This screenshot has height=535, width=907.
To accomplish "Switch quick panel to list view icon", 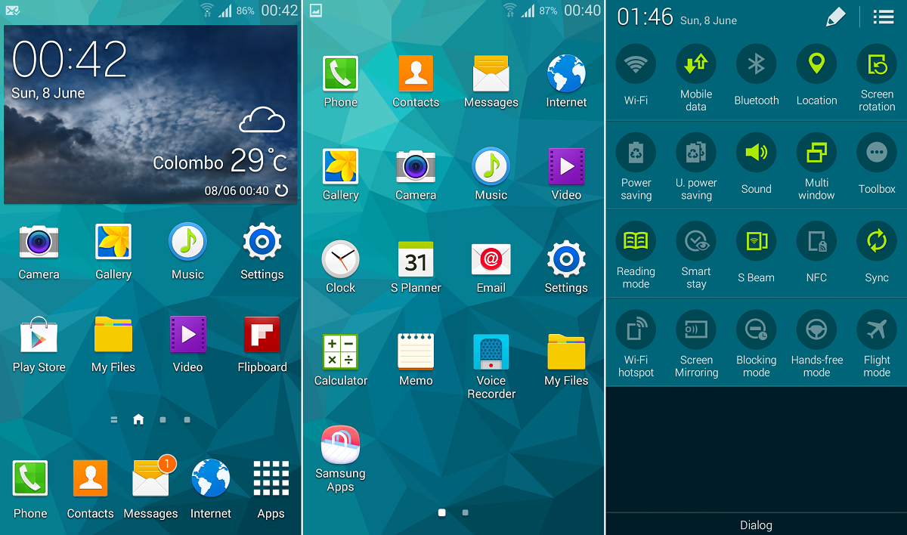I will 883,17.
